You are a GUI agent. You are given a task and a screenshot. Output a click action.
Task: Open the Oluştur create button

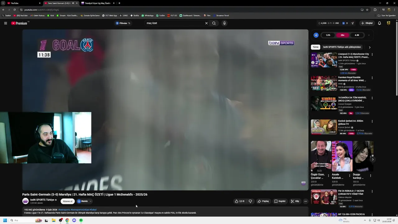click(x=367, y=23)
